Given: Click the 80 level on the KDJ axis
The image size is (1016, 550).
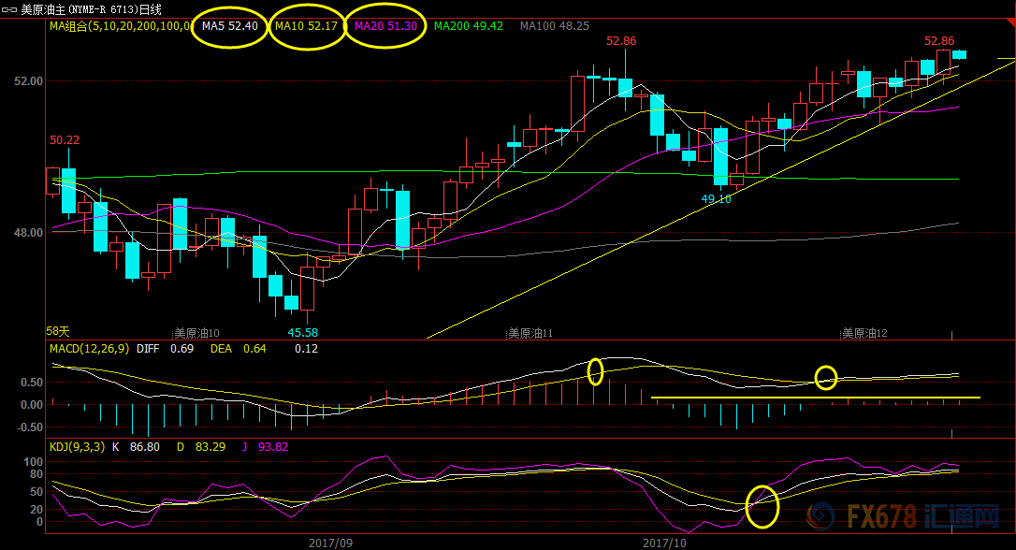Looking at the screenshot, I should point(36,474).
